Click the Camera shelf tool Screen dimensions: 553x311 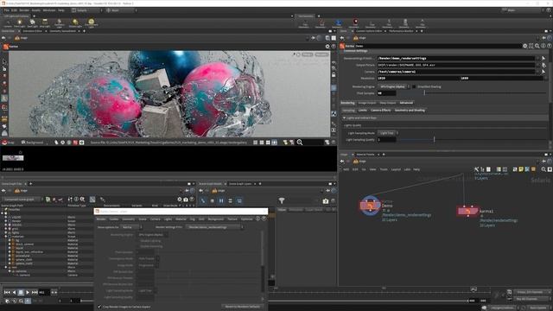8,23
